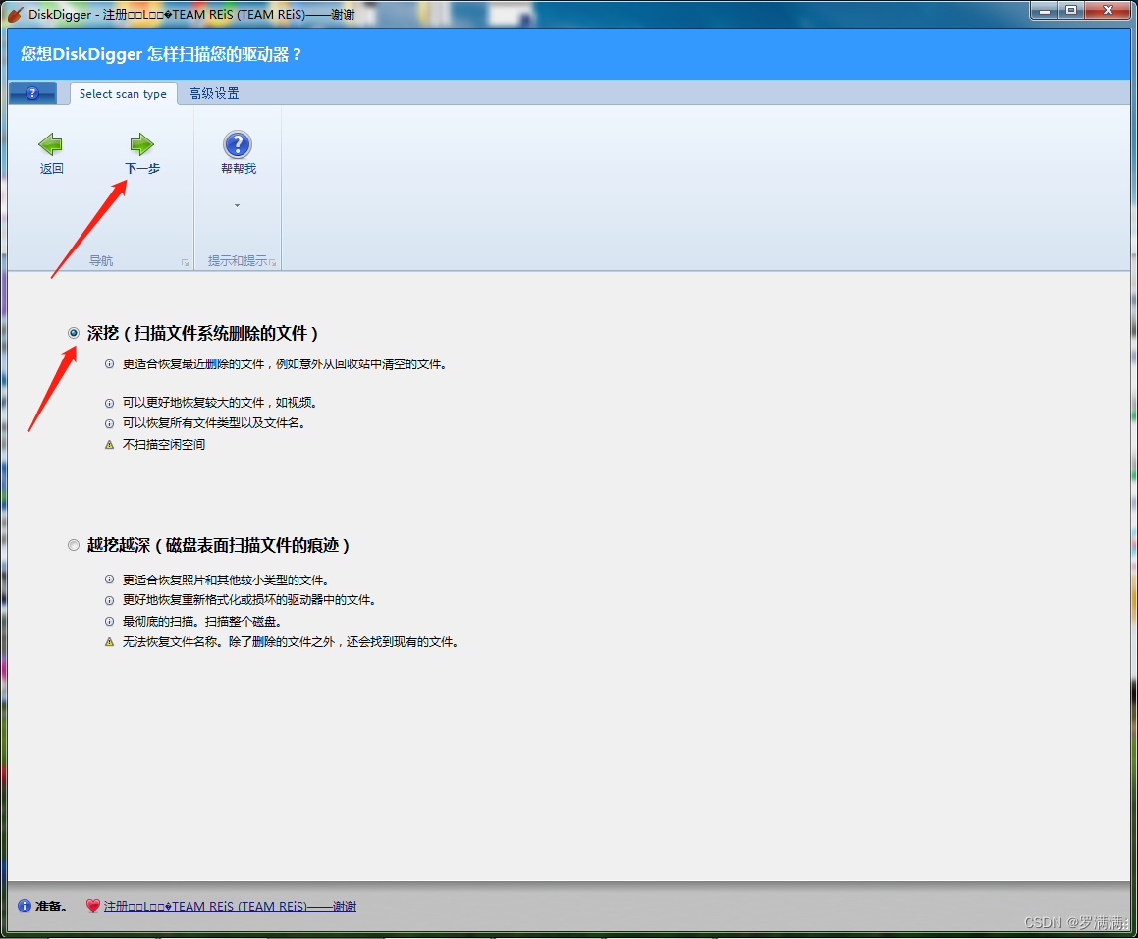The height and width of the screenshot is (939, 1138).
Task: Switch to the Select scan type tab
Action: pos(123,93)
